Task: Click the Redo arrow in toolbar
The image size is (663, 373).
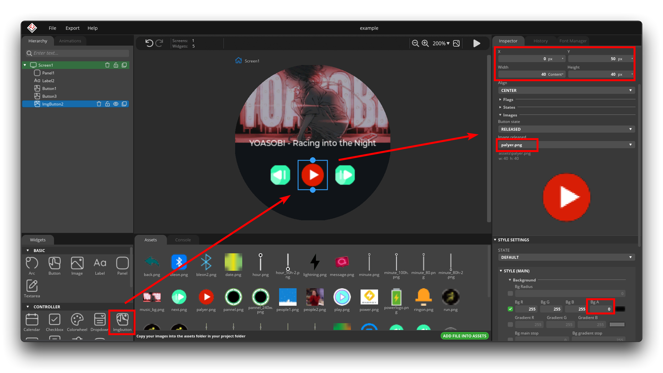Action: pos(159,43)
